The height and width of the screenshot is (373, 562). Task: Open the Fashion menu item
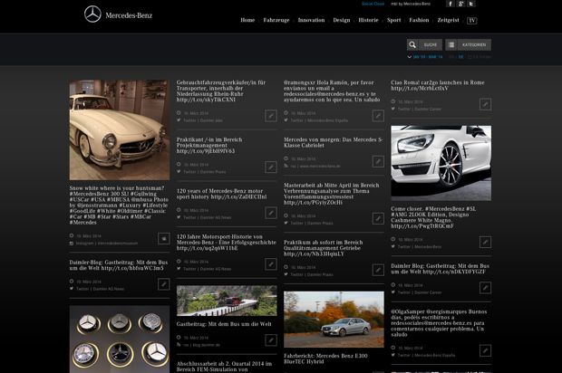pyautogui.click(x=419, y=20)
